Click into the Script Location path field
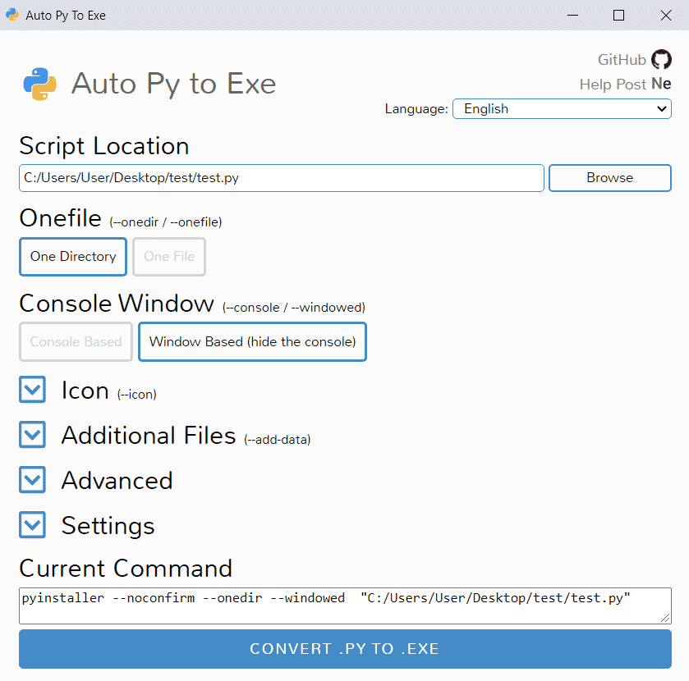The width and height of the screenshot is (689, 681). [x=282, y=178]
